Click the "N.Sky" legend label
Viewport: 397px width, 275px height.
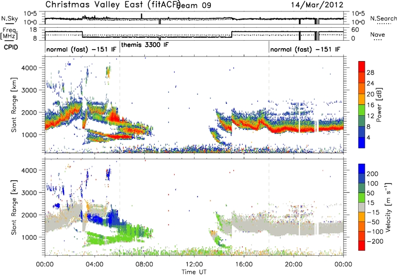(9, 18)
